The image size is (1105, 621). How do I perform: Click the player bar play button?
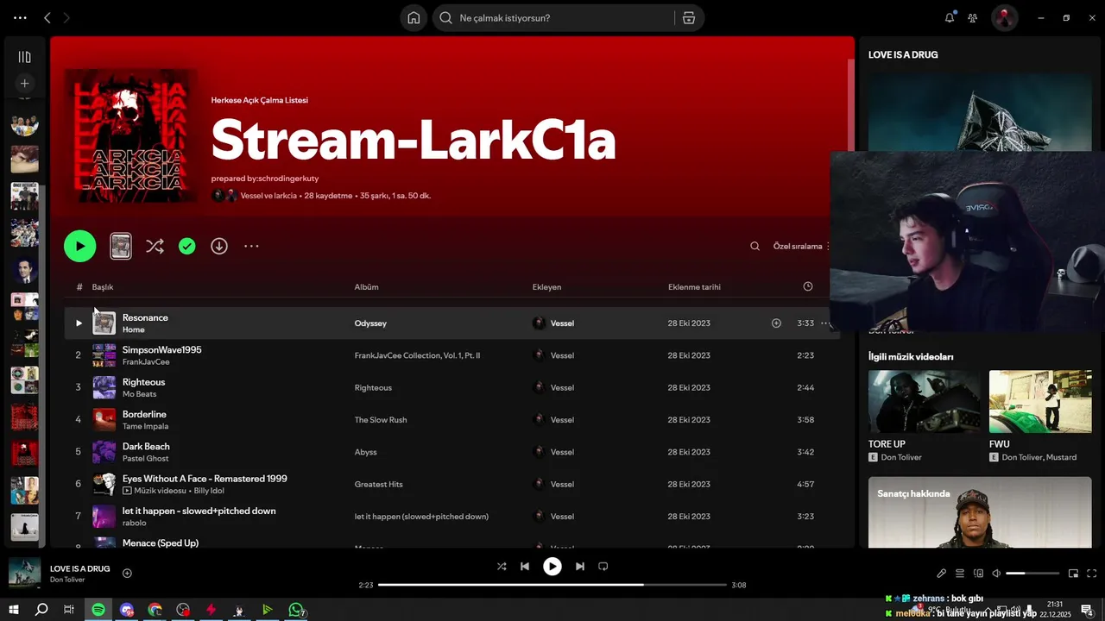coord(552,567)
